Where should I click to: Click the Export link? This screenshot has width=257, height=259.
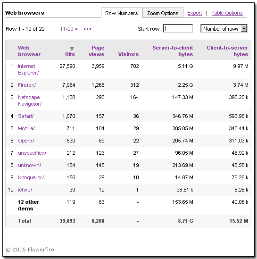[x=195, y=13]
